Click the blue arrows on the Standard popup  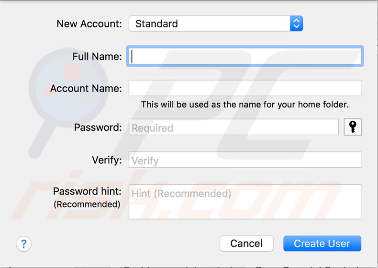[x=296, y=23]
